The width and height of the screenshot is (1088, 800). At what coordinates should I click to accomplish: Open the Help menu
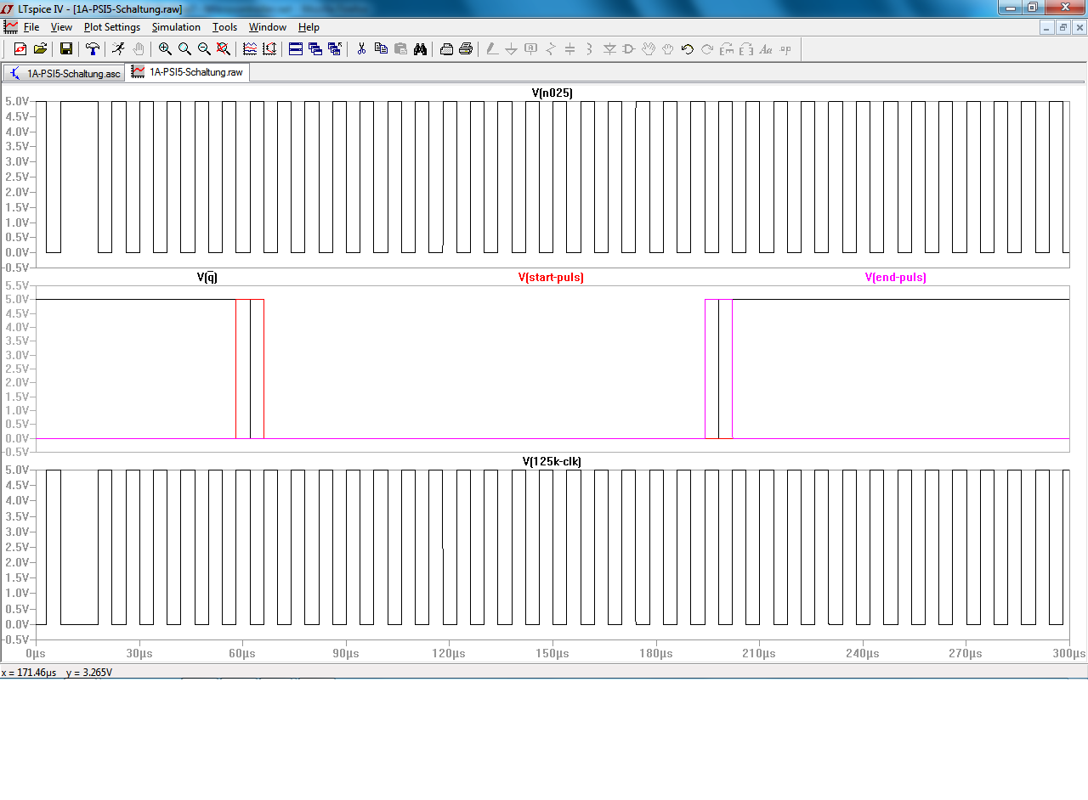click(x=309, y=27)
